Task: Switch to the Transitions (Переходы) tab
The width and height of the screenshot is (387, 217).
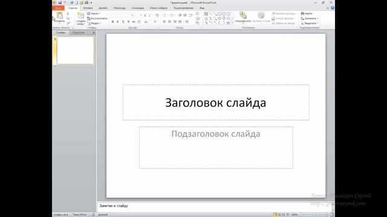Action: point(120,8)
